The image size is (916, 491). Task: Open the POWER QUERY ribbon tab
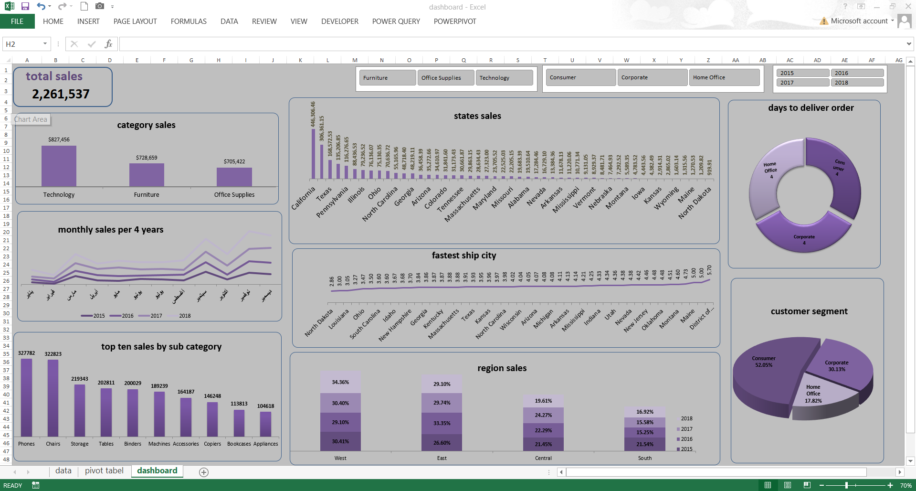tap(396, 21)
